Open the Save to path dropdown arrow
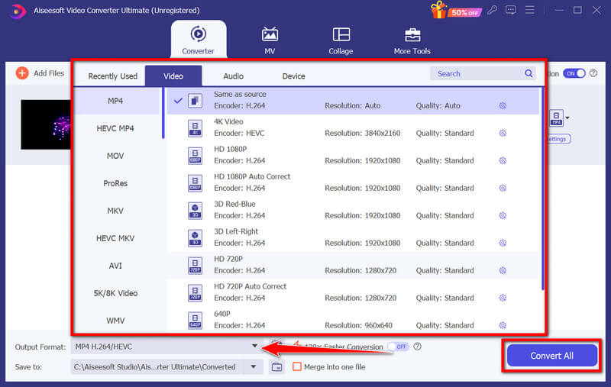 pos(254,367)
